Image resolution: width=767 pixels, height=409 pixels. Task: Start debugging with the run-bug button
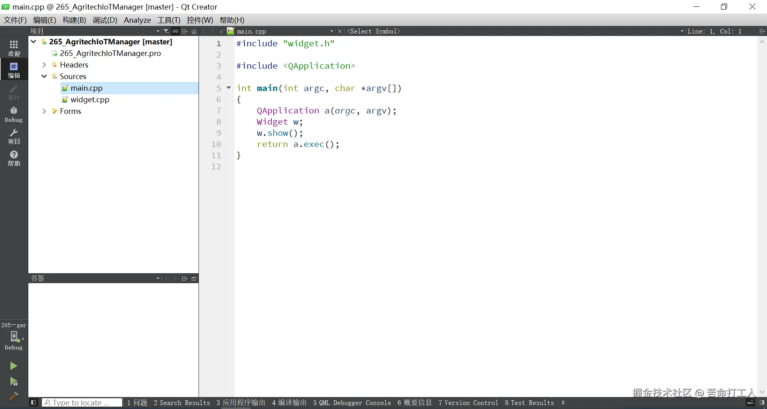14,381
